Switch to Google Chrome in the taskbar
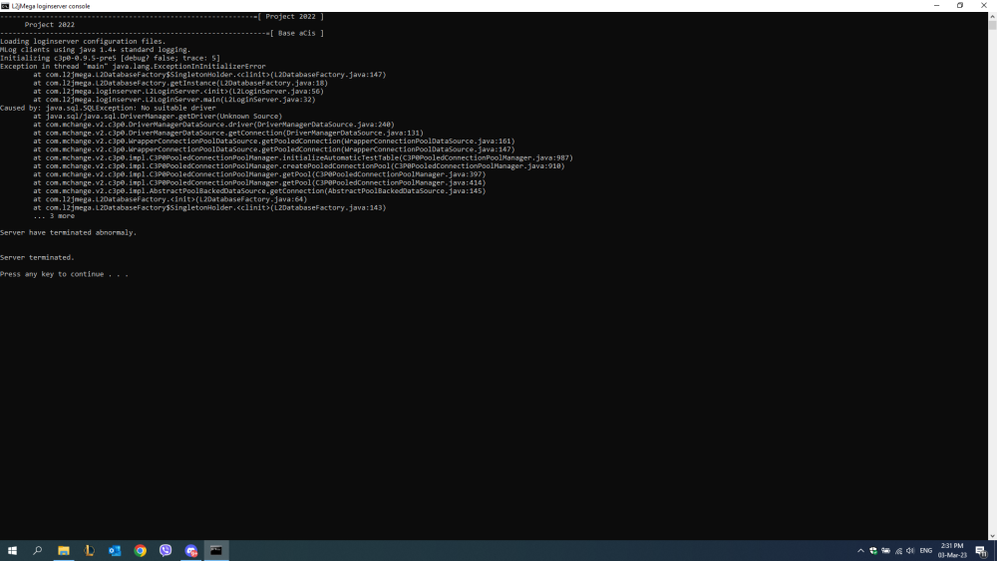 141,550
